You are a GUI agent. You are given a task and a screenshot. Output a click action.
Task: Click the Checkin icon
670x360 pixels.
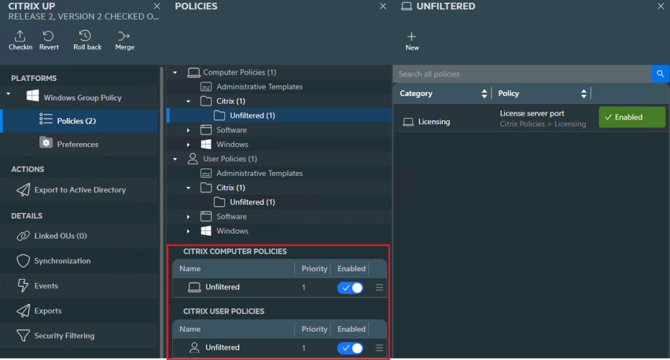click(x=20, y=37)
